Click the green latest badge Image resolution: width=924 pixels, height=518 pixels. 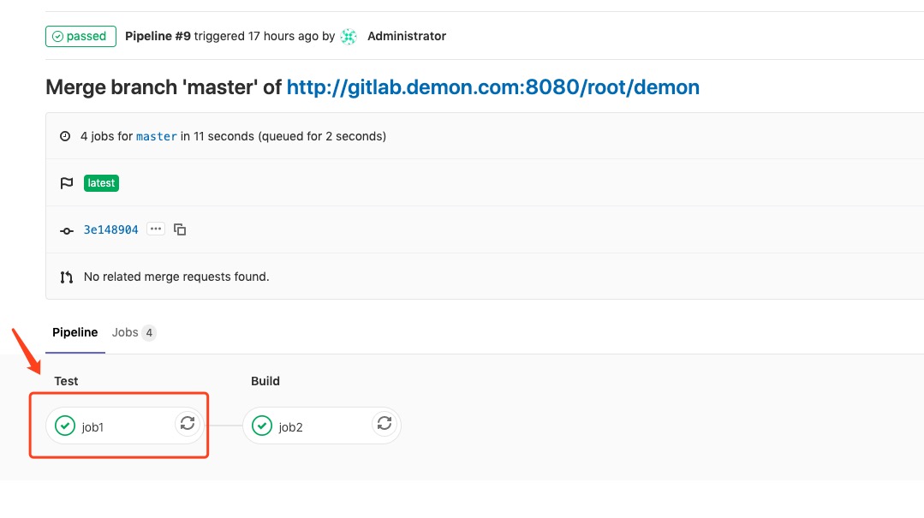(101, 183)
